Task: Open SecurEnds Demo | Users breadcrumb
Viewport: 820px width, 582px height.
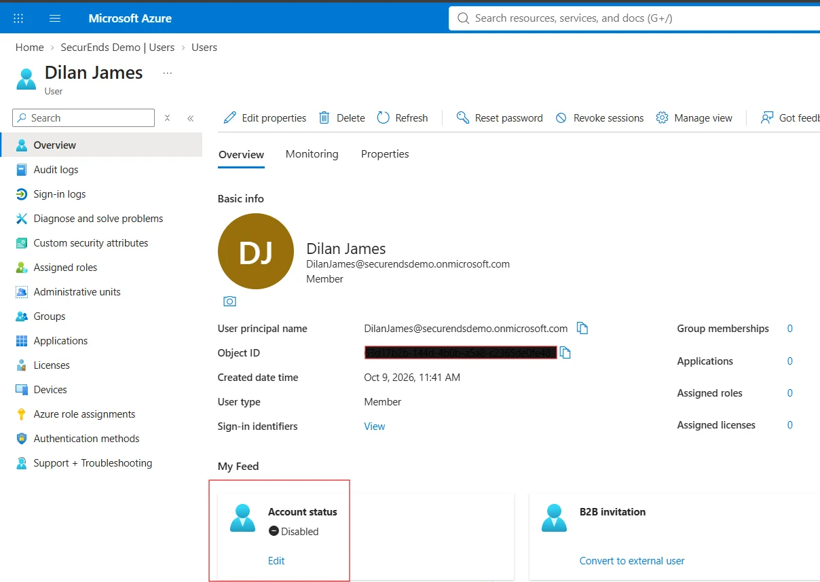Action: (x=117, y=48)
